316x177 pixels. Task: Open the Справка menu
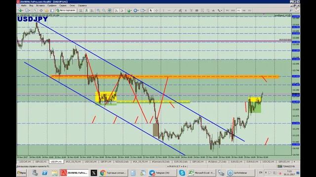click(x=82, y=5)
